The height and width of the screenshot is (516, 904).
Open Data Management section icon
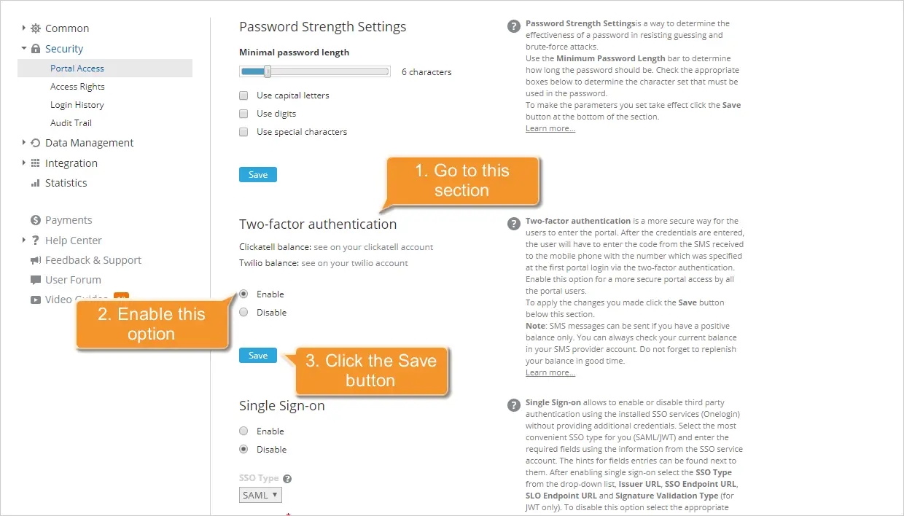pyautogui.click(x=35, y=142)
